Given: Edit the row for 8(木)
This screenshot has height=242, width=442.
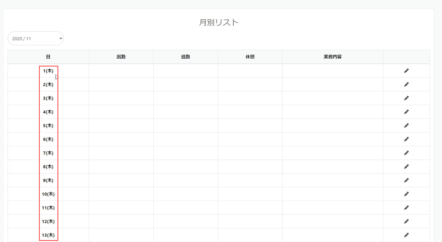Looking at the screenshot, I should (x=406, y=167).
